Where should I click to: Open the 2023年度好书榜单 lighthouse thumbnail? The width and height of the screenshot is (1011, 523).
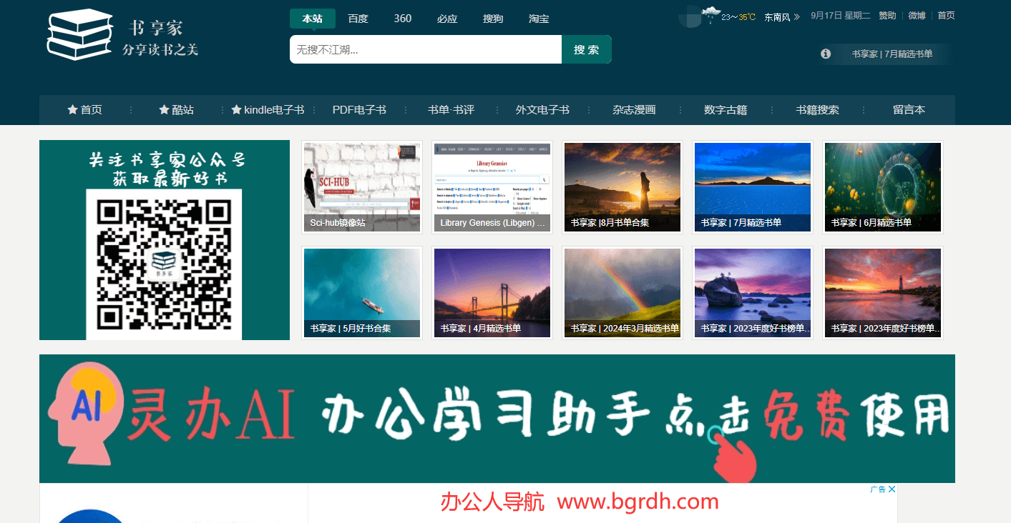pyautogui.click(x=883, y=293)
